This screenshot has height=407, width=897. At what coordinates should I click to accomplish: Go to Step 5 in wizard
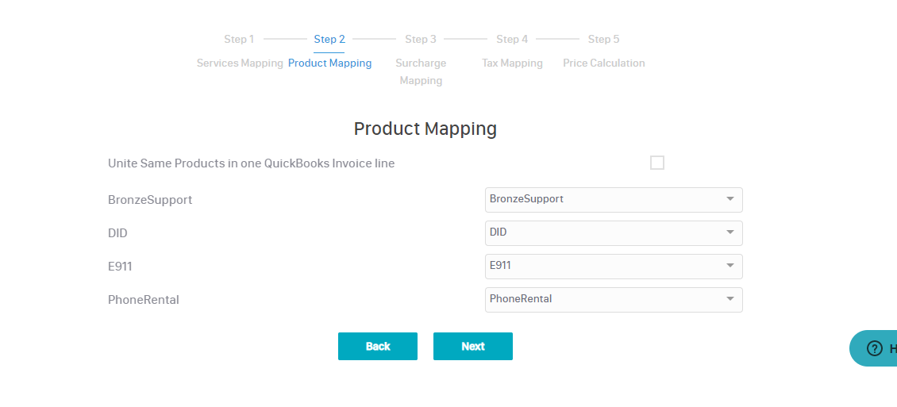pos(603,39)
